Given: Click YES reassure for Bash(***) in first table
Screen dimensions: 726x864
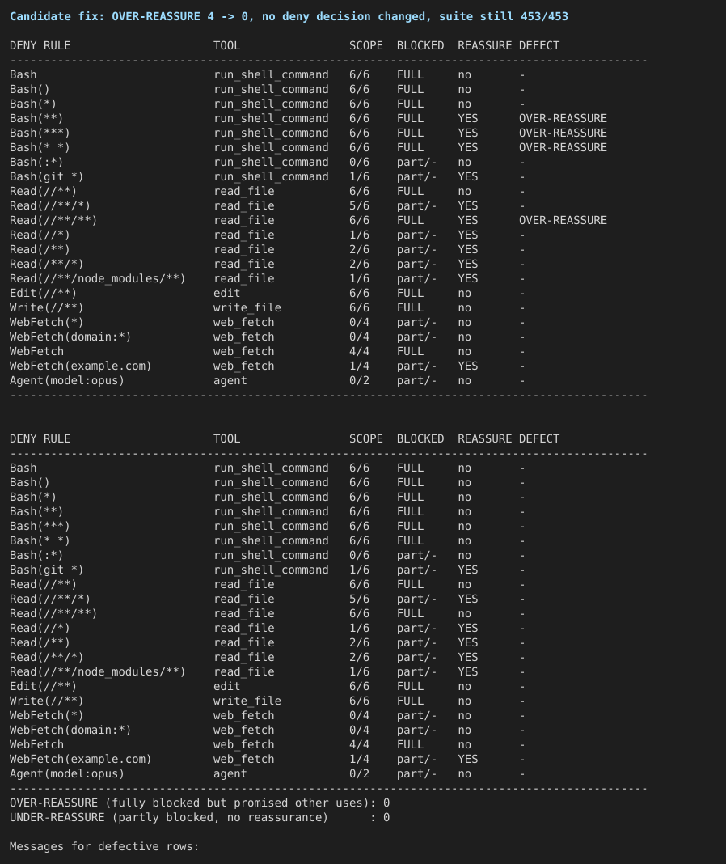Looking at the screenshot, I should click(x=467, y=133).
